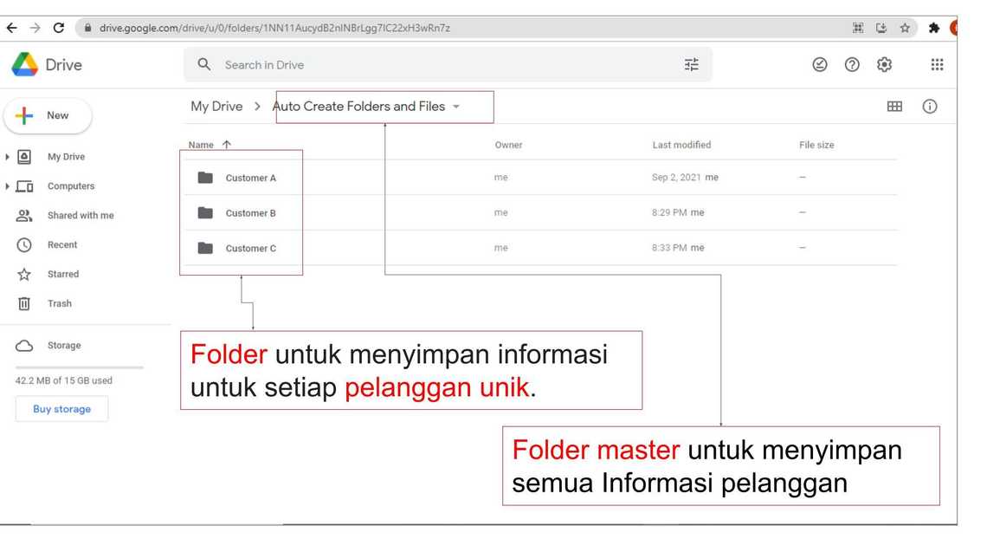
Task: Open the Settings gear icon
Action: tap(884, 65)
